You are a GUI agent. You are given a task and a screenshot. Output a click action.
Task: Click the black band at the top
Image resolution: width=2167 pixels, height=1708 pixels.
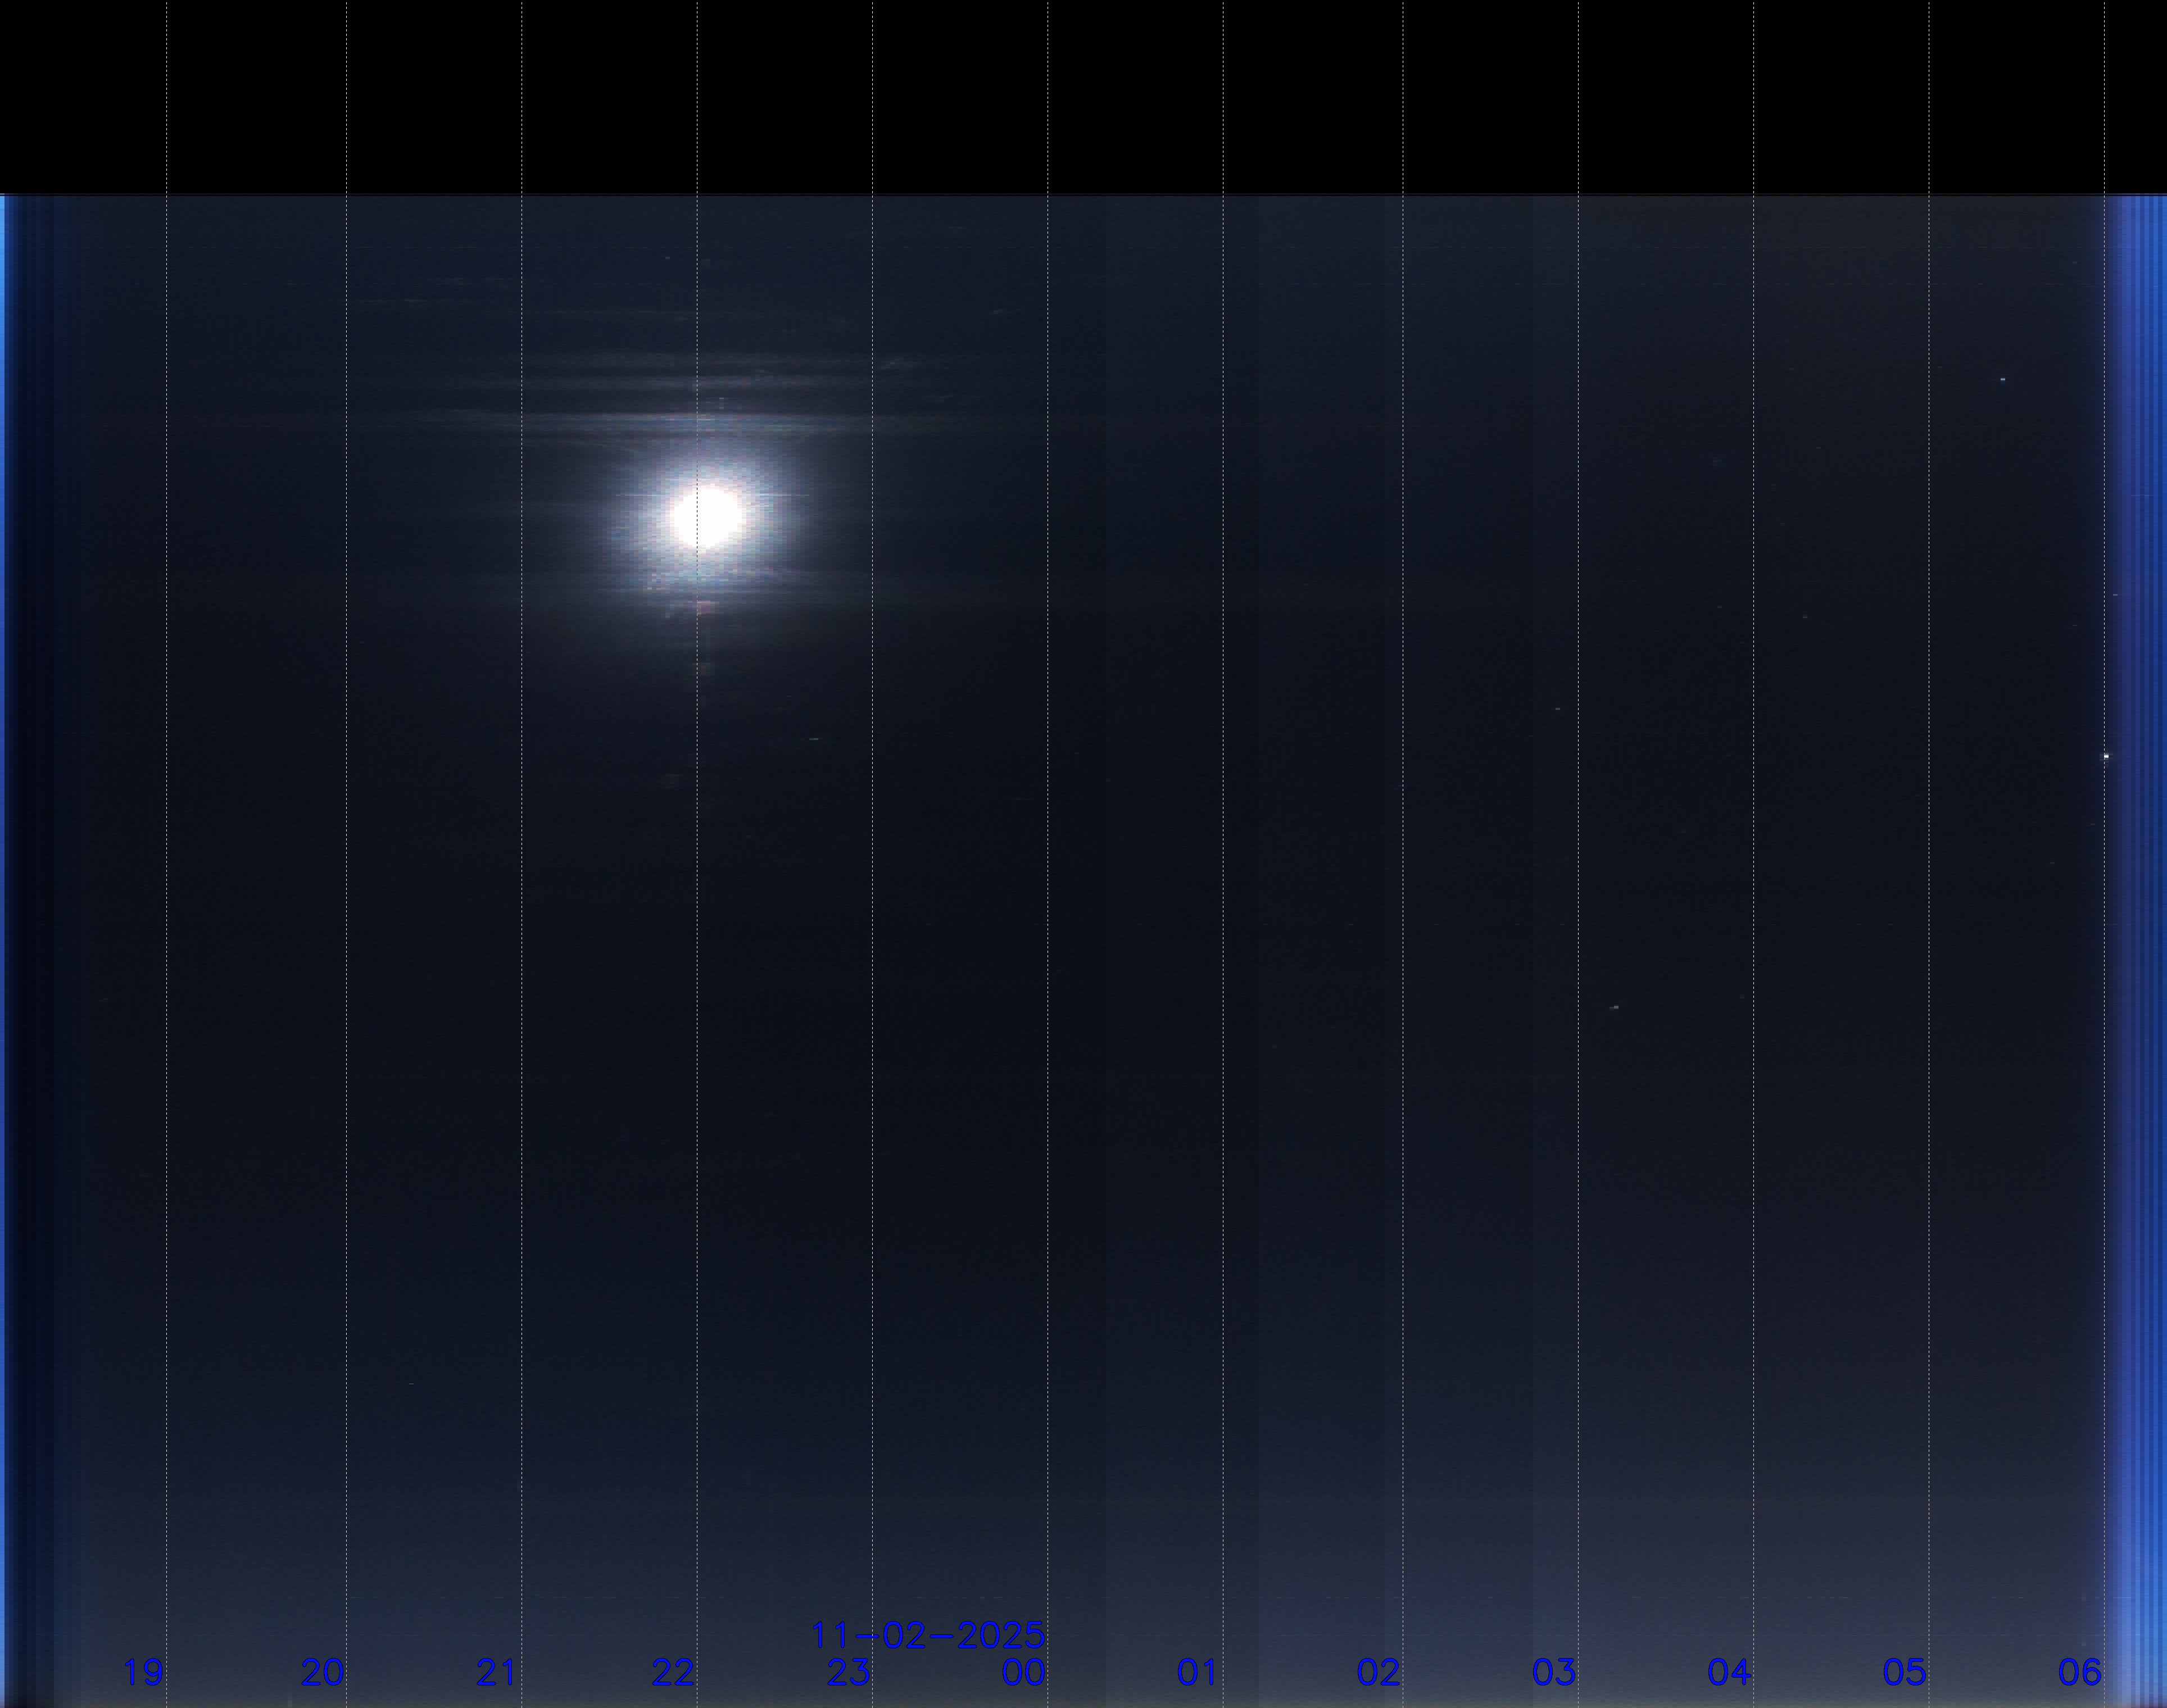point(1083,95)
